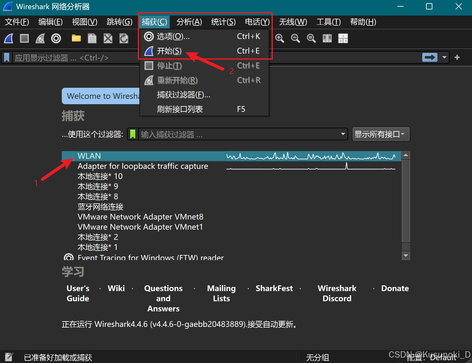Click the stop capture square toolbar icon
Screen dimensions: 472x363
[24, 38]
